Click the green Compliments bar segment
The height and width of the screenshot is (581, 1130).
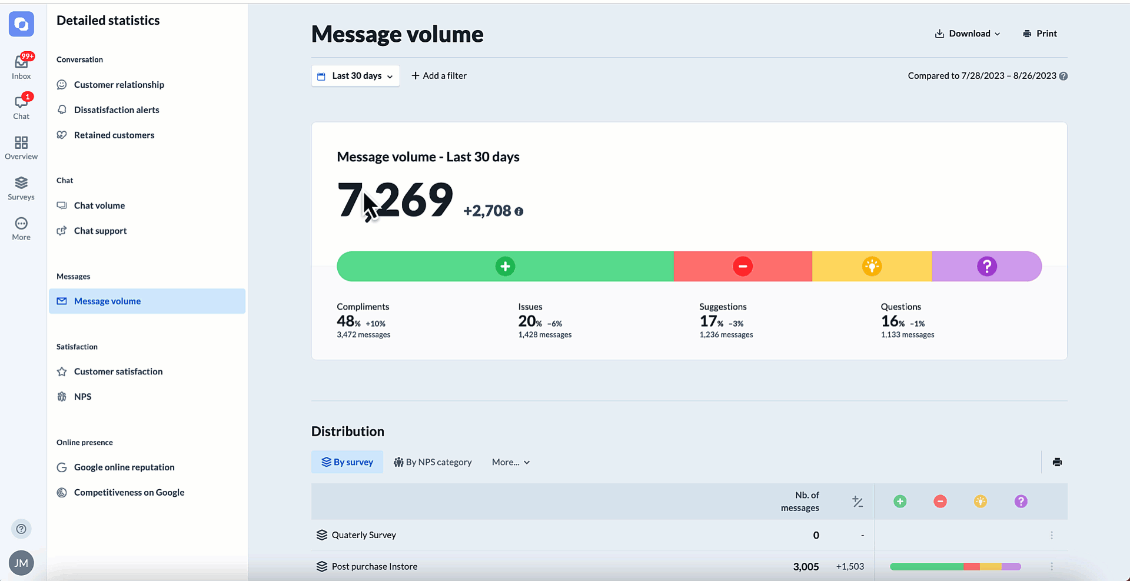[505, 266]
